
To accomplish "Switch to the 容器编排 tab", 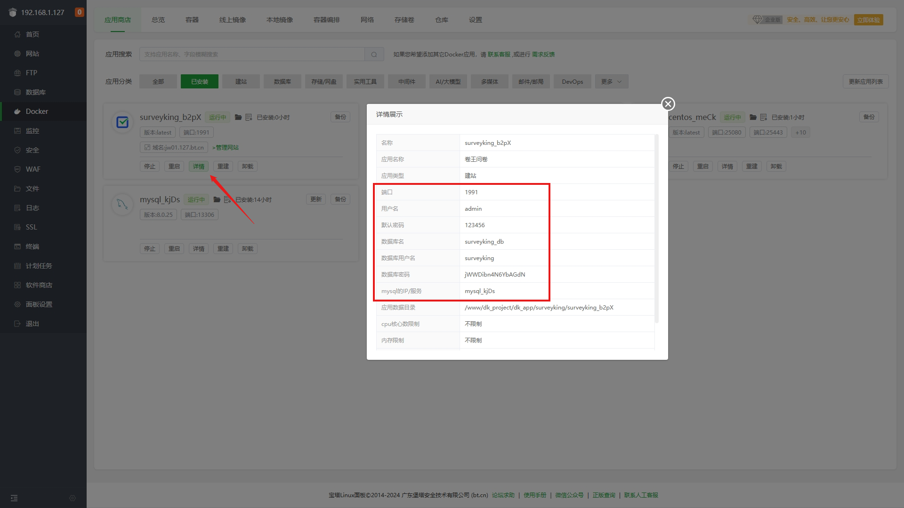I will point(327,20).
